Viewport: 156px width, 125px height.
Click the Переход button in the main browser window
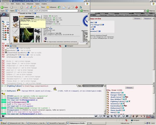pos(151,11)
